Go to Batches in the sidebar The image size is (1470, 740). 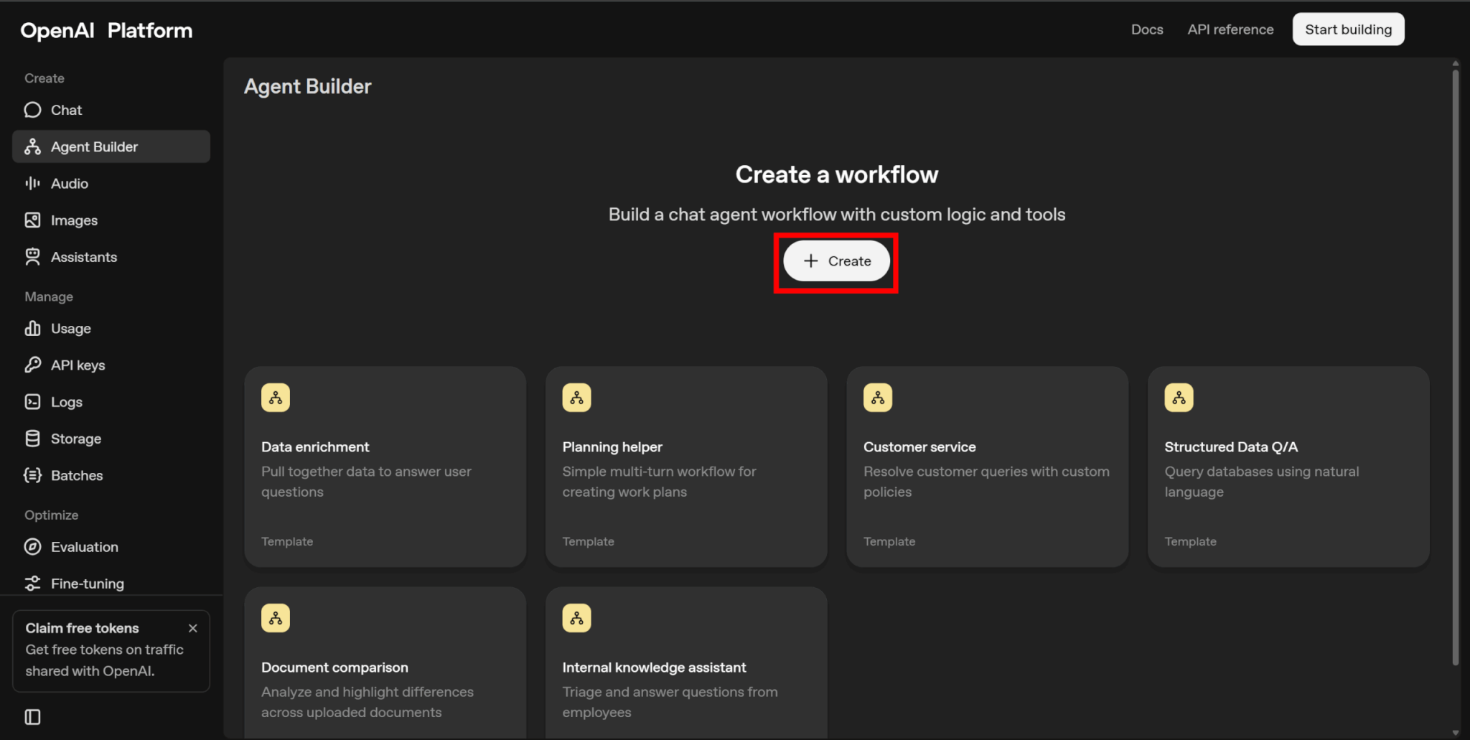76,475
